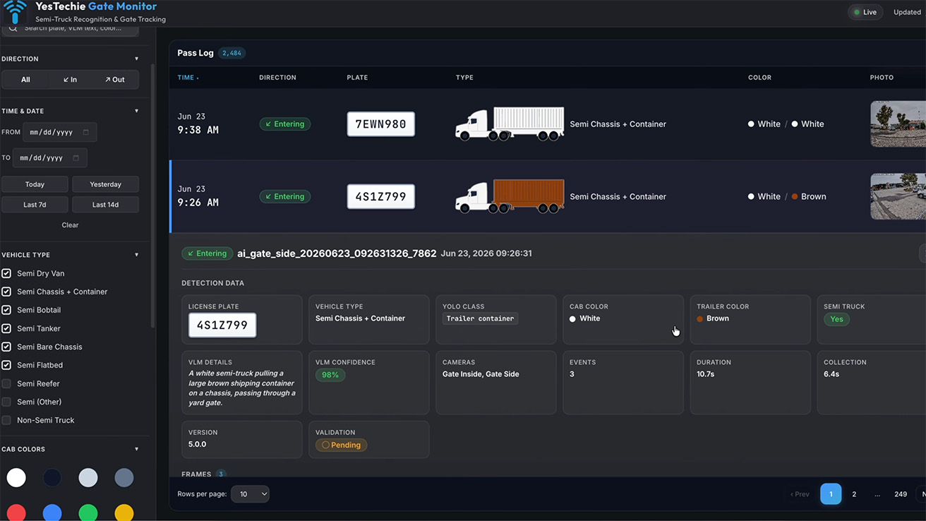Click the green Live status indicator
This screenshot has width=926, height=521.
(865, 12)
